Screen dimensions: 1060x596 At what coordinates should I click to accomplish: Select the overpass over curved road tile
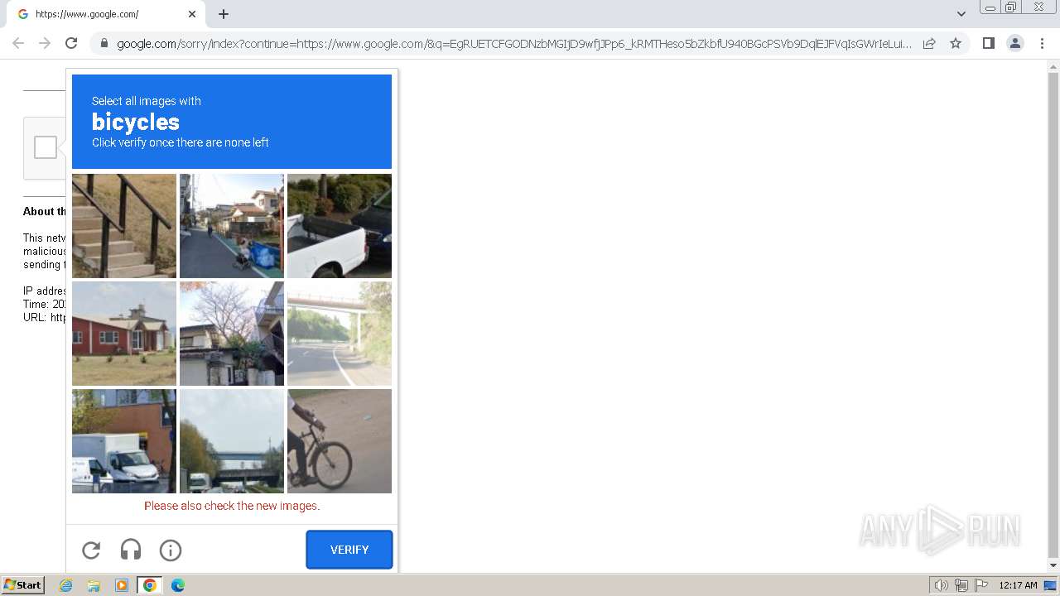(340, 334)
